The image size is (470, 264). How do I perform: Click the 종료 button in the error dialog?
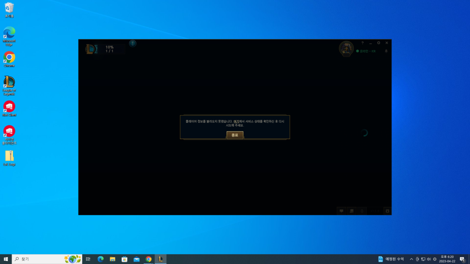coord(235,135)
